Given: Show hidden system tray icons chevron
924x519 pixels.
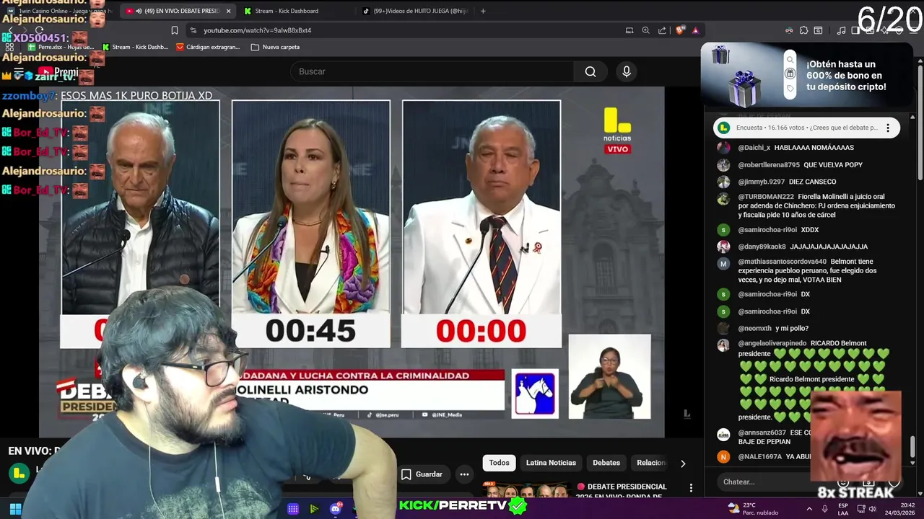Looking at the screenshot, I should pyautogui.click(x=808, y=509).
